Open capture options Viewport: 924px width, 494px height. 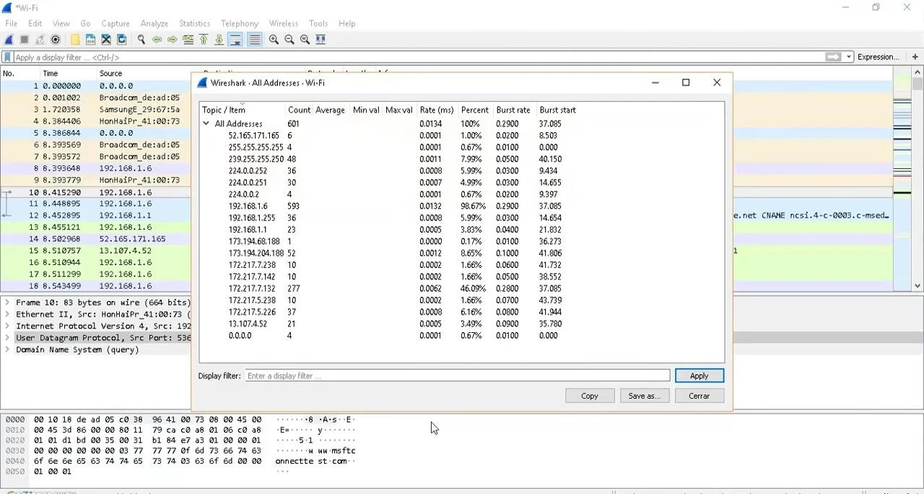click(x=56, y=40)
